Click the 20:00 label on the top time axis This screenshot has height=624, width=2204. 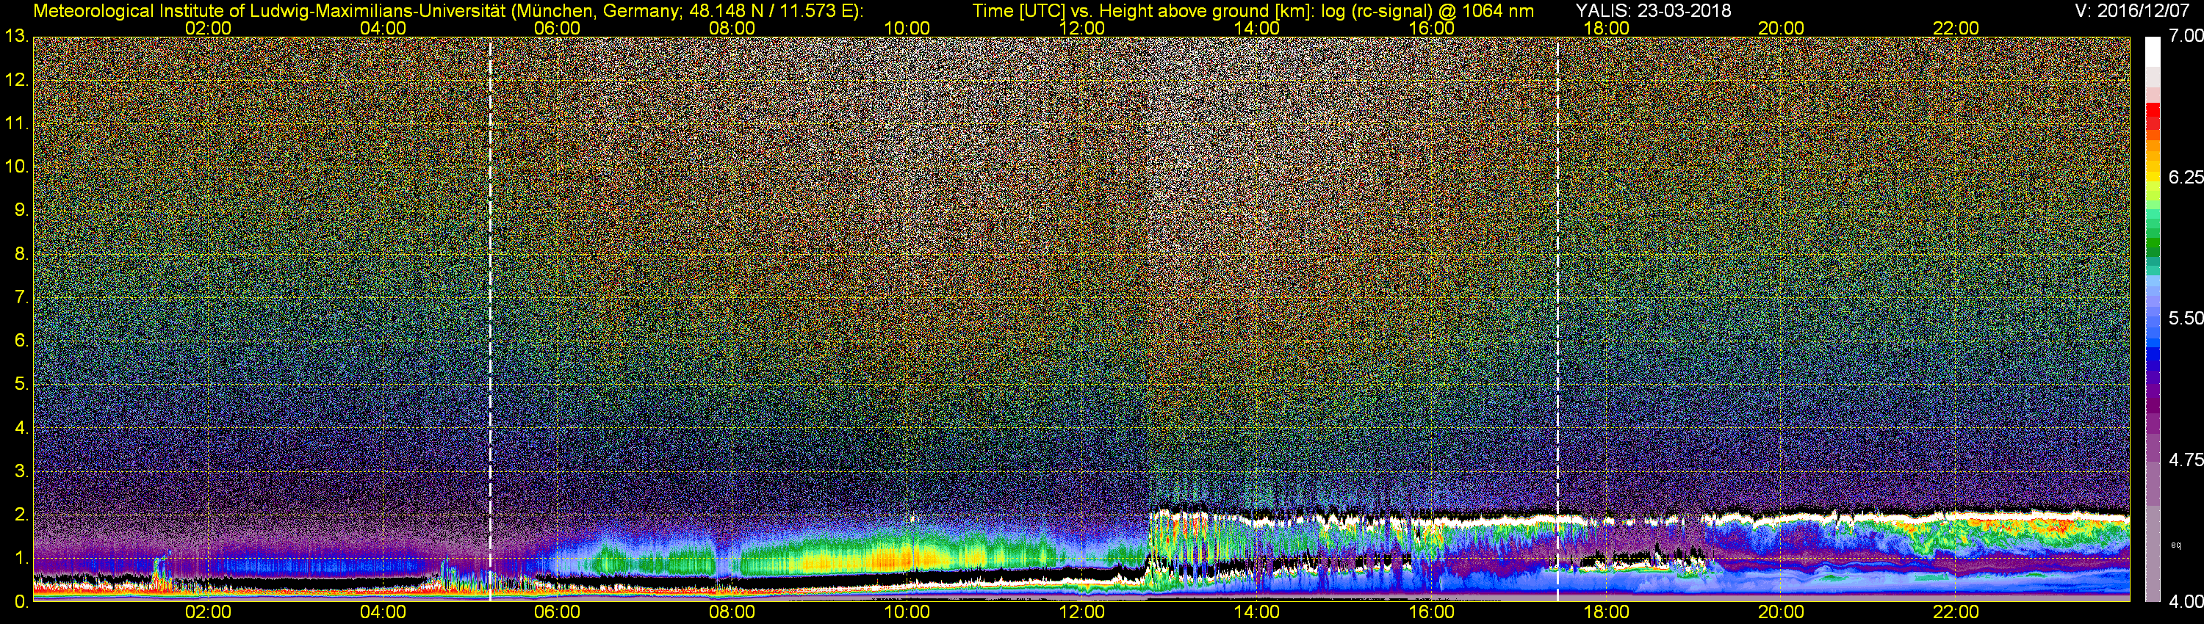(x=1782, y=28)
